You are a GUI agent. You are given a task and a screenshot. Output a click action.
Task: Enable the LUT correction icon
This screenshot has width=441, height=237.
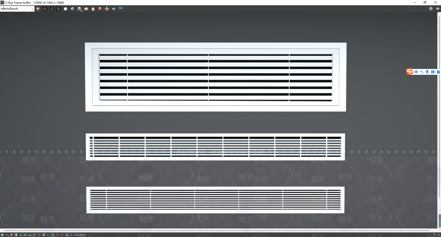click(53, 235)
